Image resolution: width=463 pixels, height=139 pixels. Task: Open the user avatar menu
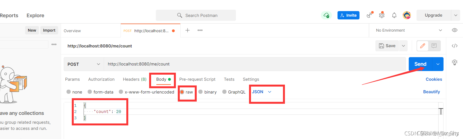pyautogui.click(x=407, y=15)
